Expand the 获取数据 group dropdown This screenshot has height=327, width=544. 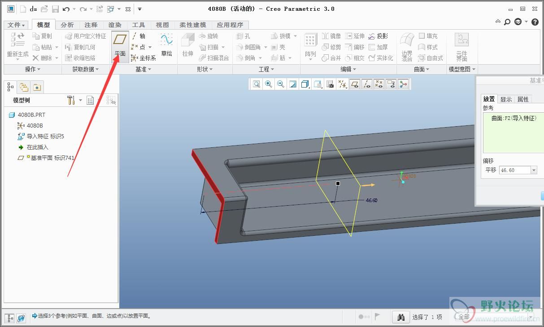pyautogui.click(x=86, y=69)
